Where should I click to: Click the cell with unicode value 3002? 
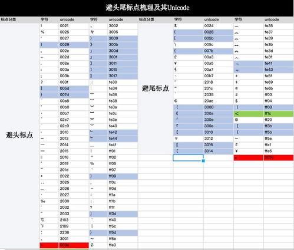point(123,26)
